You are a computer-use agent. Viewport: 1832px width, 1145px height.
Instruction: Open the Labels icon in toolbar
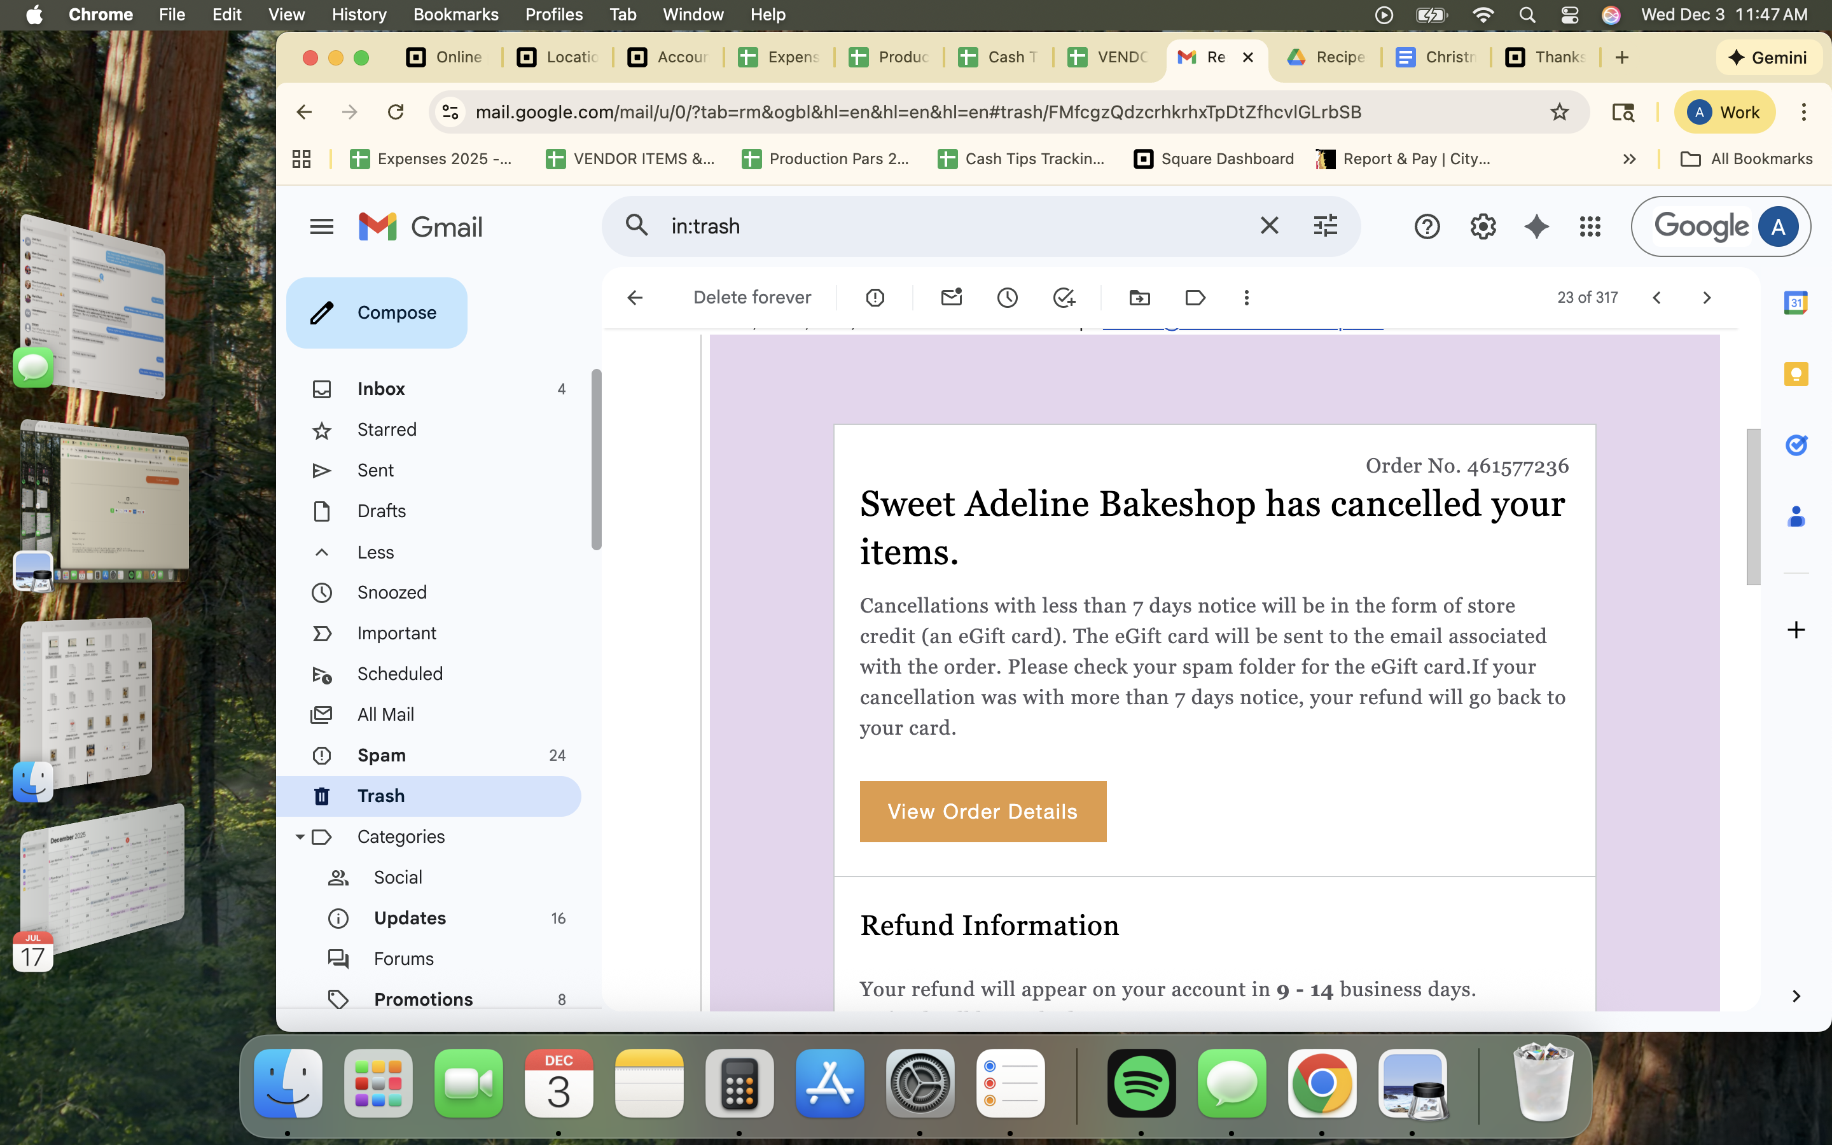tap(1195, 298)
